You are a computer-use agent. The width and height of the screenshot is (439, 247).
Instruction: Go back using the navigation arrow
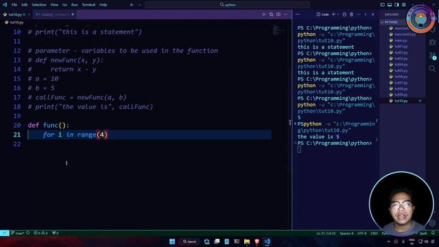(132, 5)
